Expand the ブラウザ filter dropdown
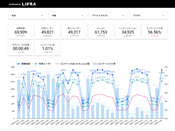The image size is (175, 131). [148, 16]
